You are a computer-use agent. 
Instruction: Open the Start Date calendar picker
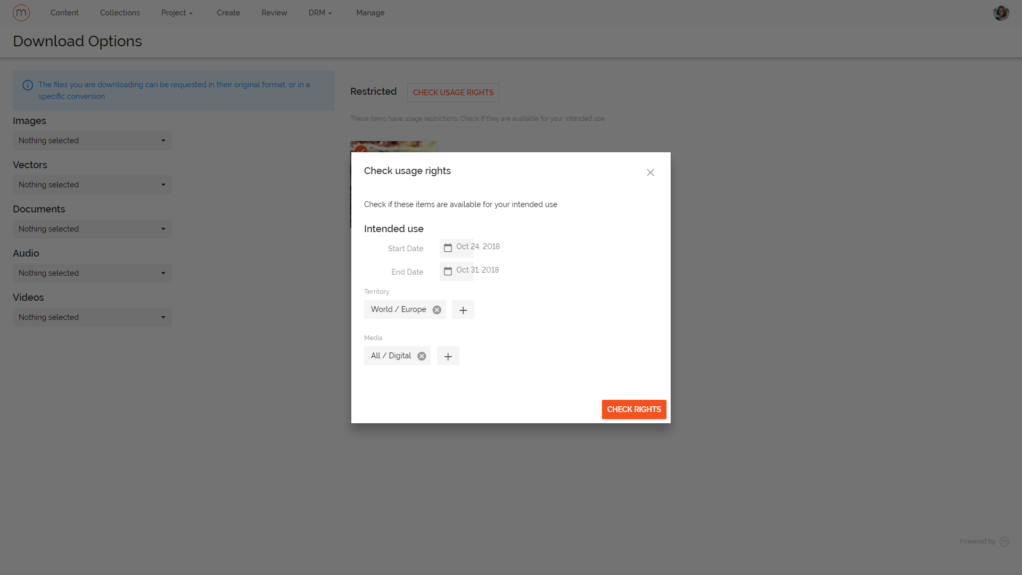click(448, 248)
